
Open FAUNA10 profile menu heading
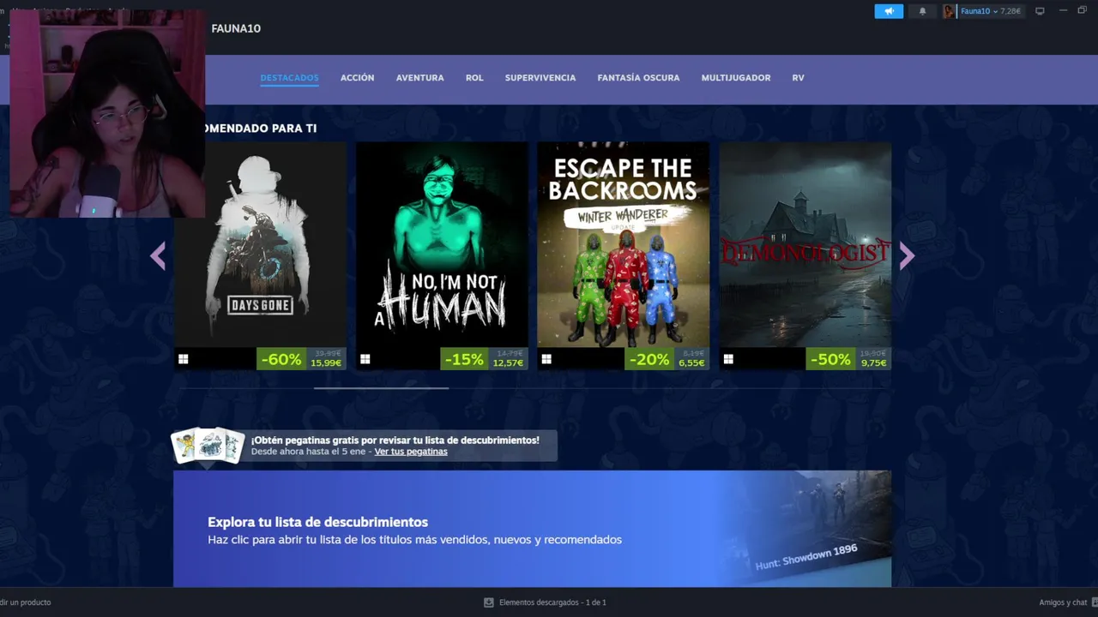coord(236,28)
